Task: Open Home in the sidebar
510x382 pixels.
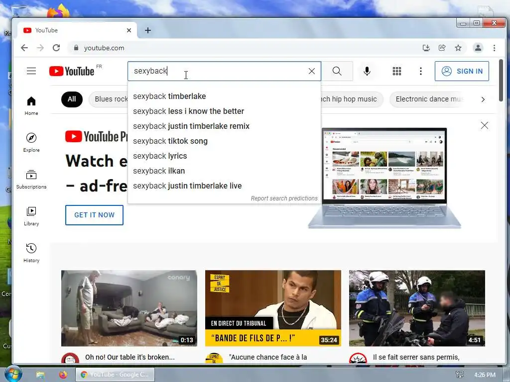Action: [31, 106]
